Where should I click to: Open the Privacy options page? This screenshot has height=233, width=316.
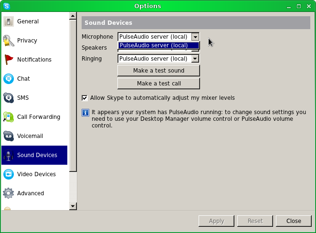point(34,41)
